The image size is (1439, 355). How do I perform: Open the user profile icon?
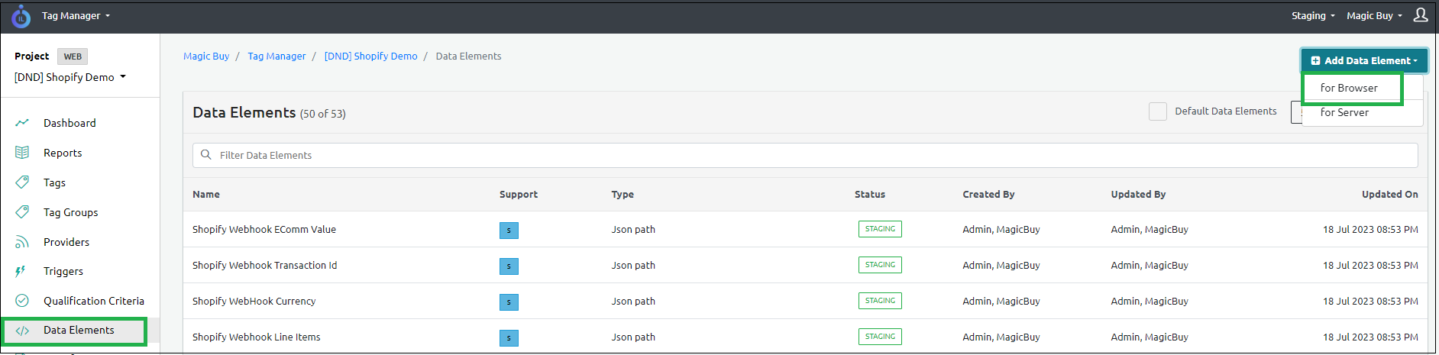1421,15
